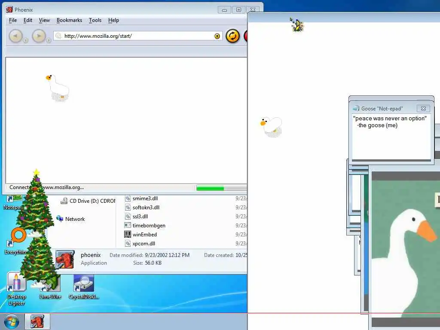Image resolution: width=440 pixels, height=330 pixels.
Task: Click the Back navigation button in Phoenix
Action: [x=15, y=36]
